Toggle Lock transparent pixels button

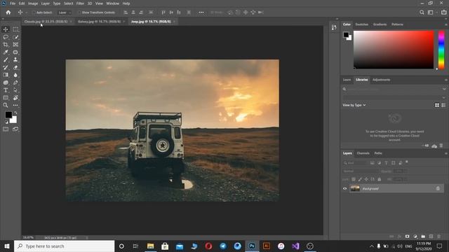[x=354, y=179]
